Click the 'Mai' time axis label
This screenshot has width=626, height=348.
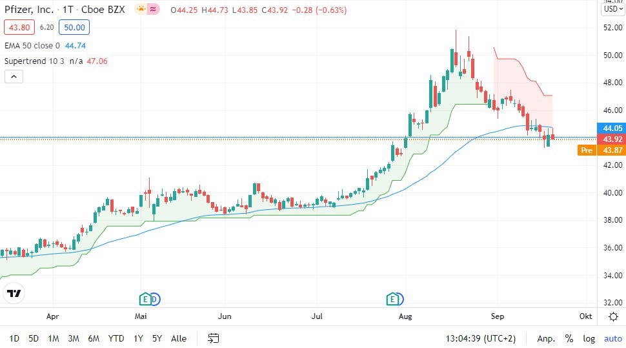pyautogui.click(x=141, y=316)
